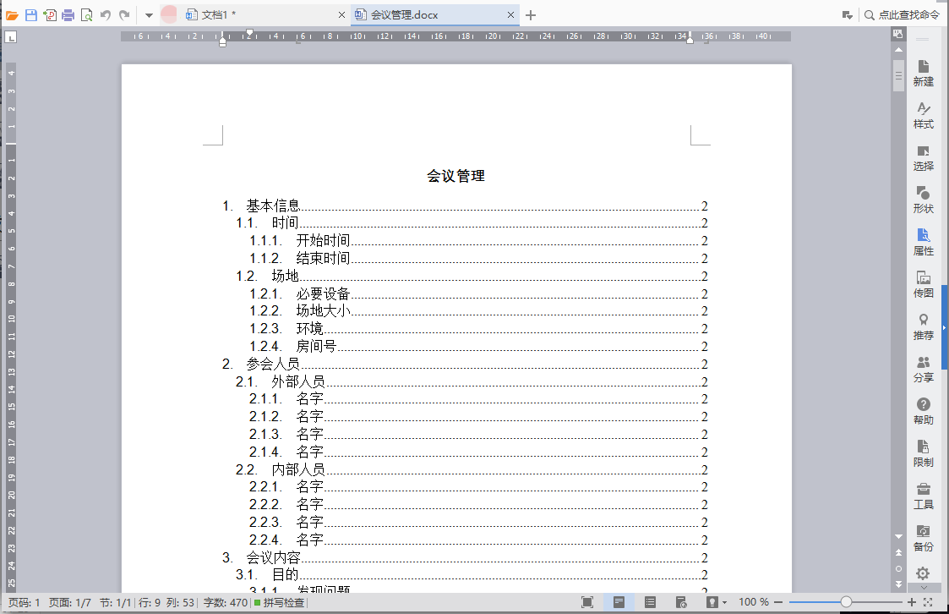Jump to previous page with double up arrow
Image resolution: width=949 pixels, height=614 pixels.
899,552
